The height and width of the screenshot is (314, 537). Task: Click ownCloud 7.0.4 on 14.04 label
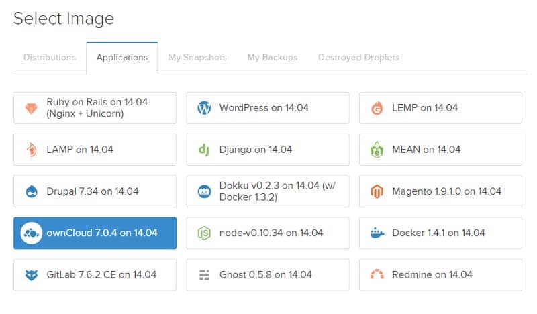pos(102,233)
